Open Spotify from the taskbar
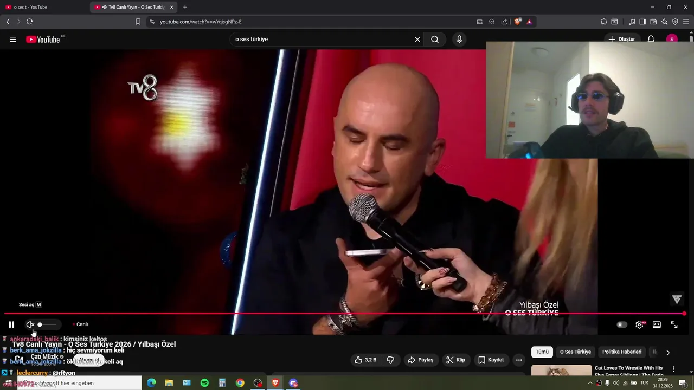Viewport: 694px width, 390px height. click(204, 383)
